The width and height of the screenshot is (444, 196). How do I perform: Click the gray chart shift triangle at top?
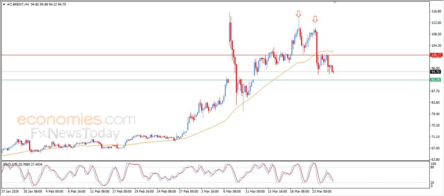point(335,2)
